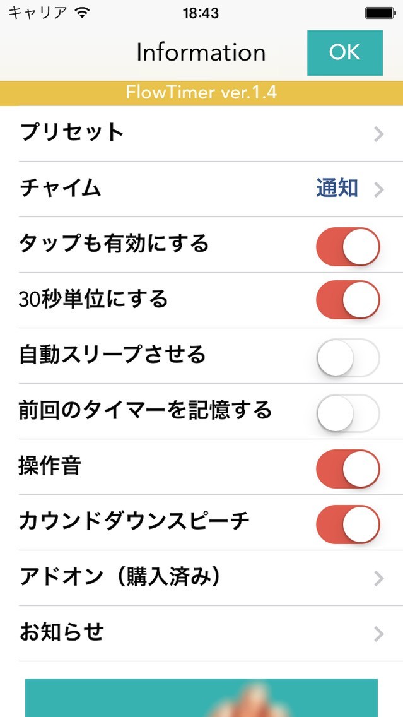403x717 pixels.
Task: Tap the Wi-Fi icon in status bar
Action: [x=82, y=12]
